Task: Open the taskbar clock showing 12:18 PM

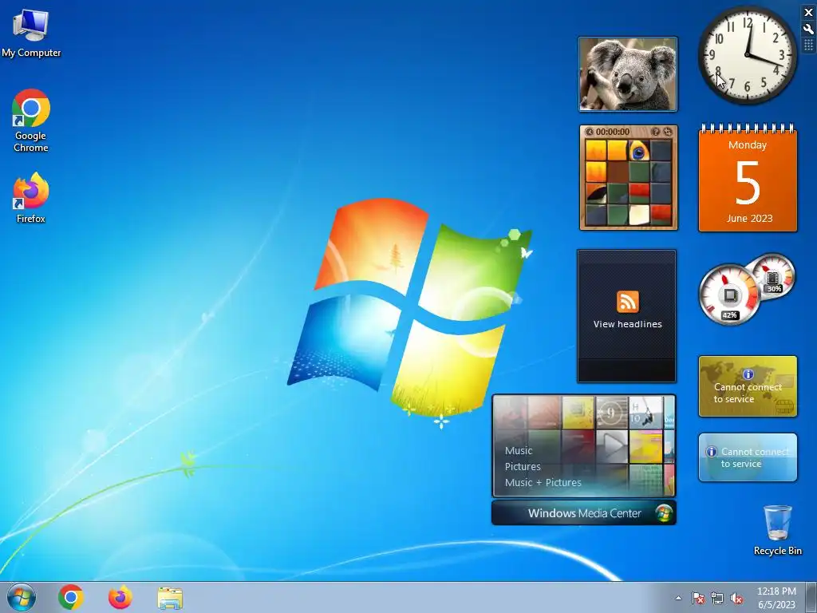Action: click(776, 591)
